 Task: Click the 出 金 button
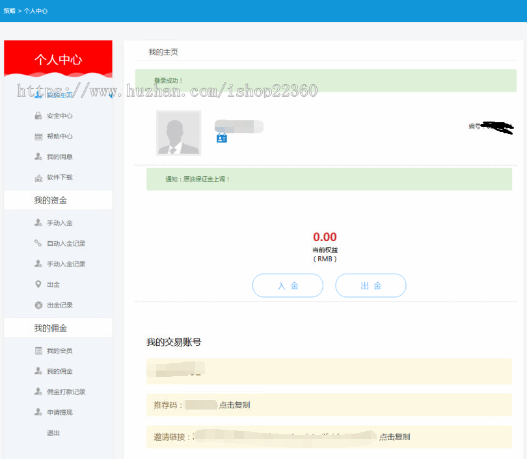(x=371, y=285)
